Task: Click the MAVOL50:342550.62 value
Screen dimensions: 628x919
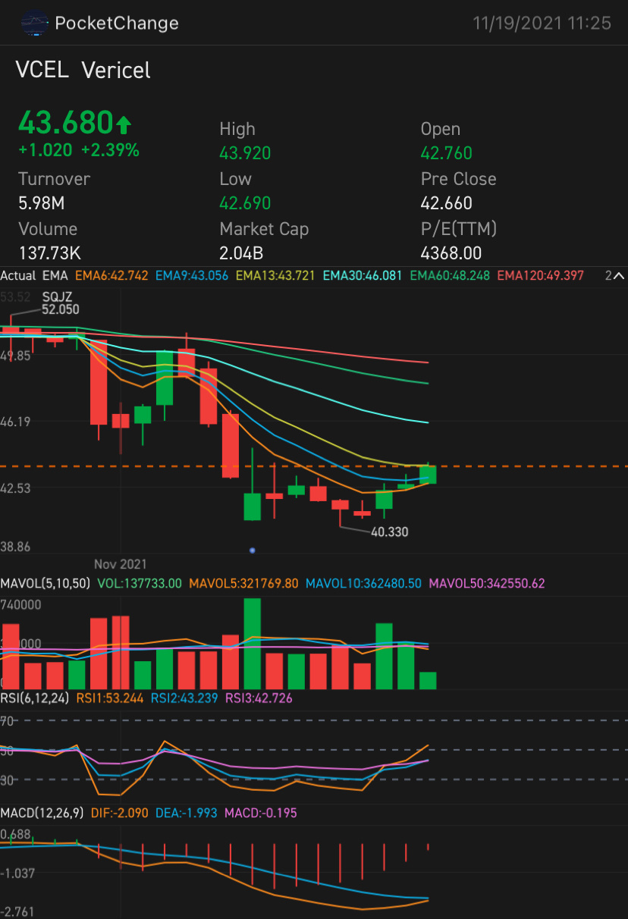Action: [x=487, y=584]
